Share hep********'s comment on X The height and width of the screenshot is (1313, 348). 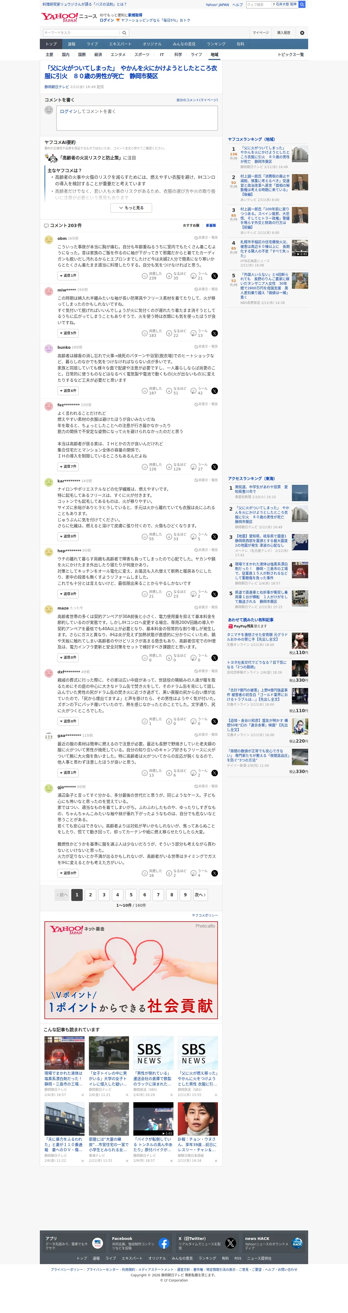click(x=215, y=594)
